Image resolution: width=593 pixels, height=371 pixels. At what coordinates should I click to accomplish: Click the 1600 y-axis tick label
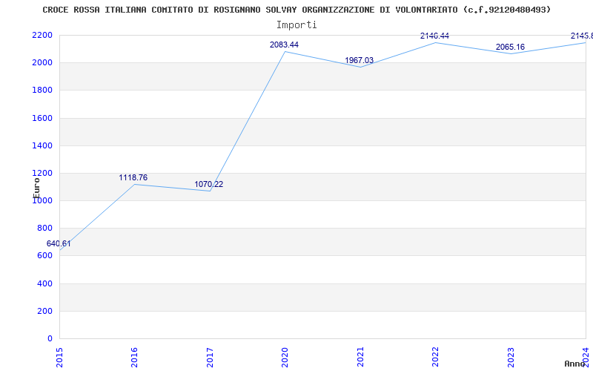point(42,118)
